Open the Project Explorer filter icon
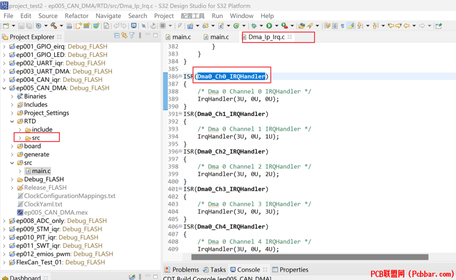Viewport: 456px width, 280px height. pyautogui.click(x=132, y=36)
